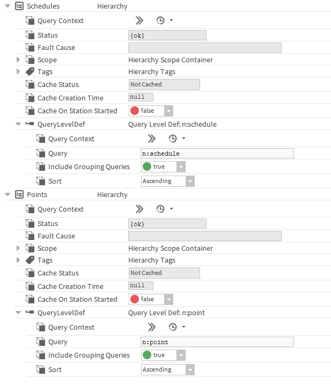Click the double-arrow icon in Schedules Query Context
The width and height of the screenshot is (331, 385).
click(x=139, y=20)
